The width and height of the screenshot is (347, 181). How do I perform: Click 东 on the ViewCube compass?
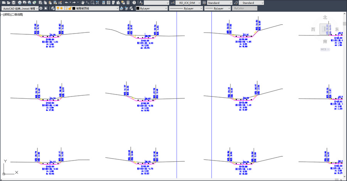coord(337,29)
